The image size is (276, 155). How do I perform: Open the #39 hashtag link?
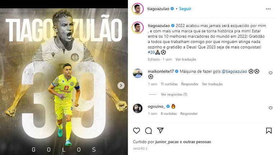[151, 52]
